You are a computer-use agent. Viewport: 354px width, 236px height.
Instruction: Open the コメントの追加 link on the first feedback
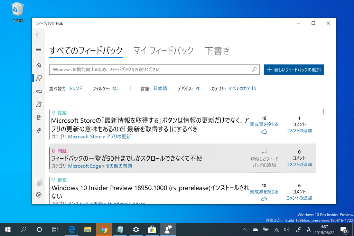(299, 131)
